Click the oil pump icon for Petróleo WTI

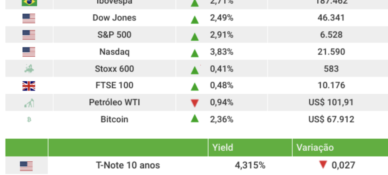[29, 103]
